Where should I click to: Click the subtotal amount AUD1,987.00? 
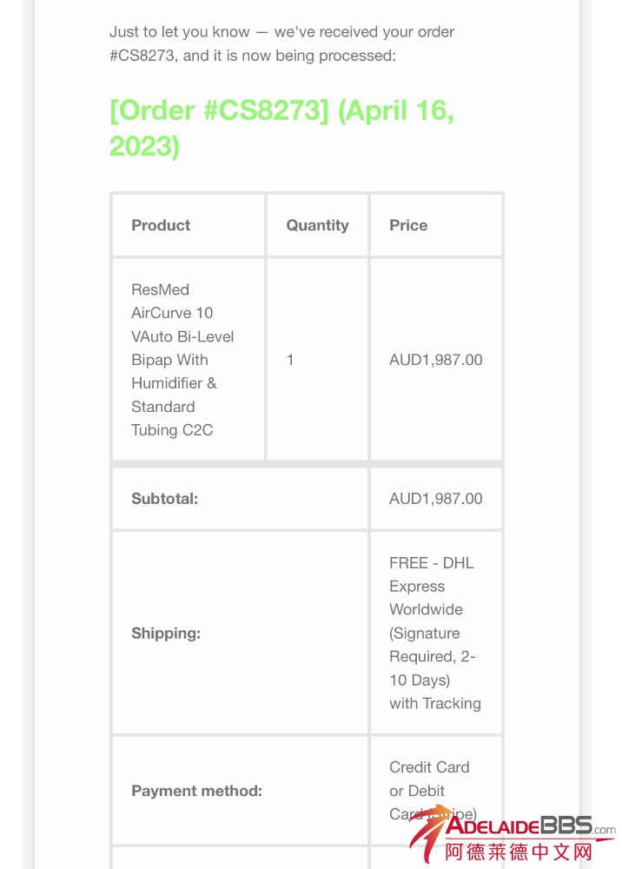[435, 498]
